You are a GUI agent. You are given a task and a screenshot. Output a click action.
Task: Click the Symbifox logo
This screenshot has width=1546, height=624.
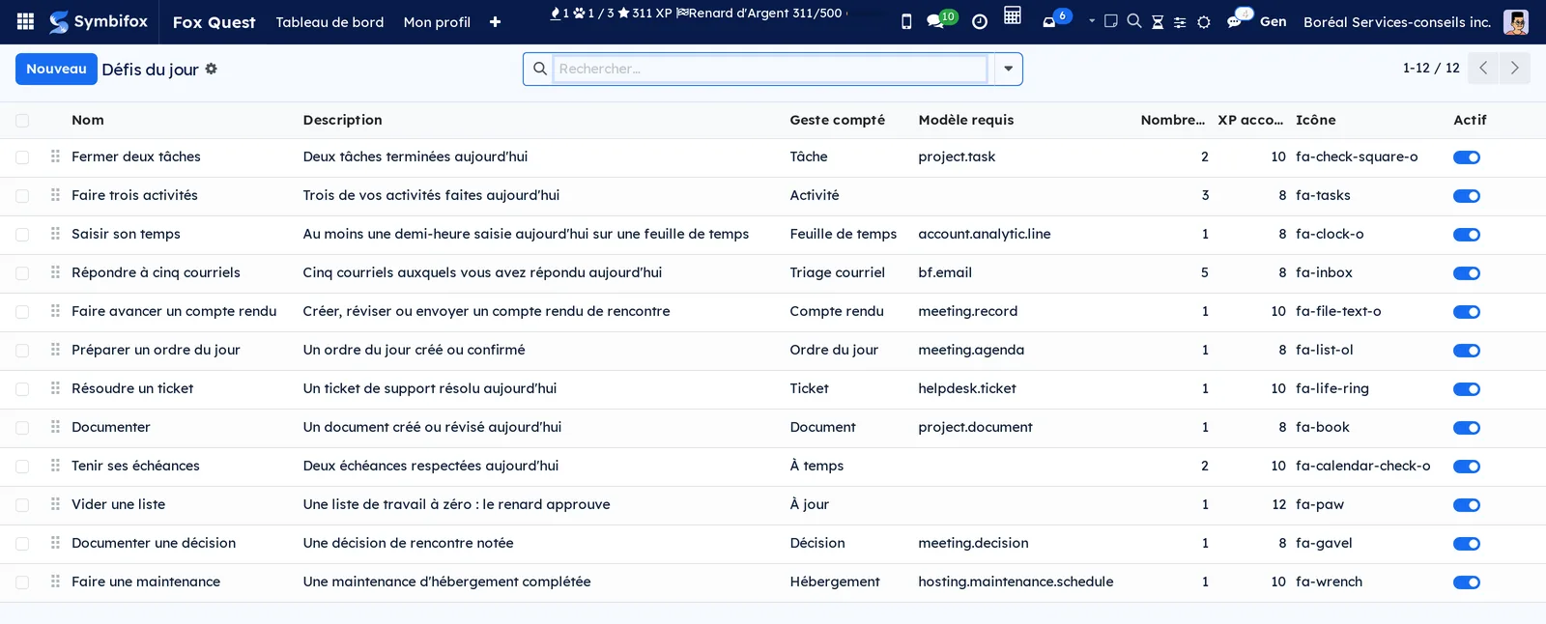[99, 21]
